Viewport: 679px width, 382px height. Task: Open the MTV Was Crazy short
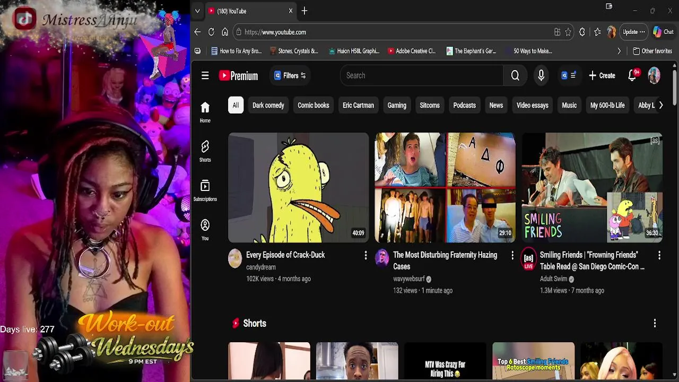[x=445, y=362]
